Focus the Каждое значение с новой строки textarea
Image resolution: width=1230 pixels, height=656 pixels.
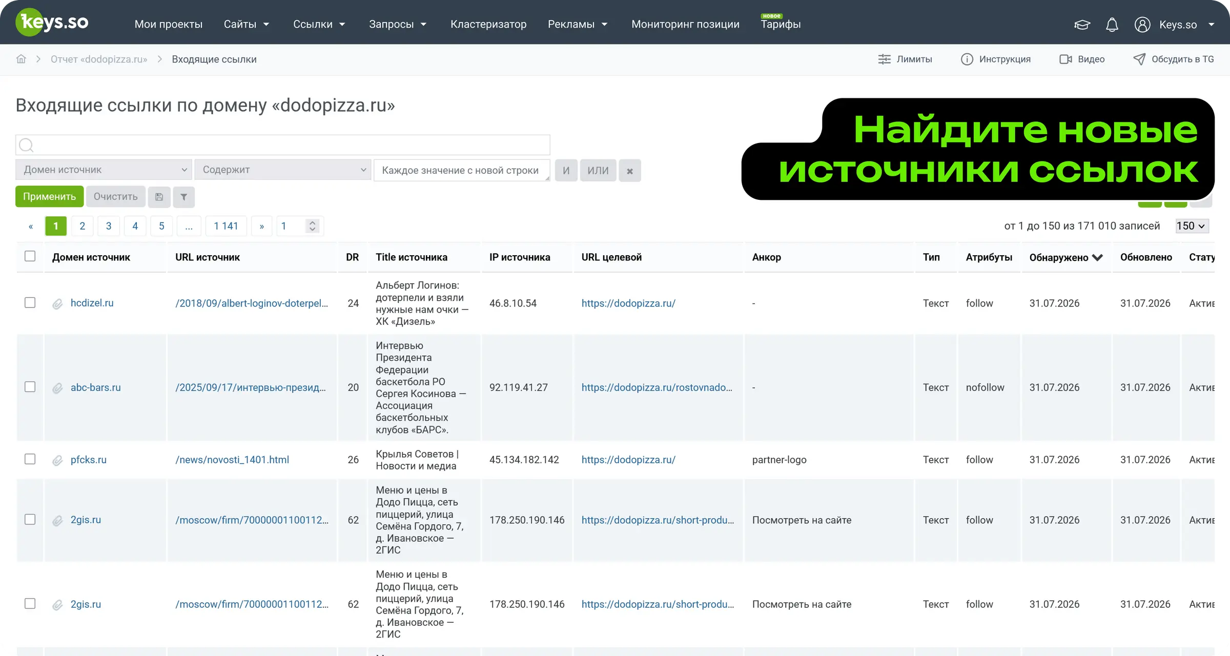click(x=462, y=170)
